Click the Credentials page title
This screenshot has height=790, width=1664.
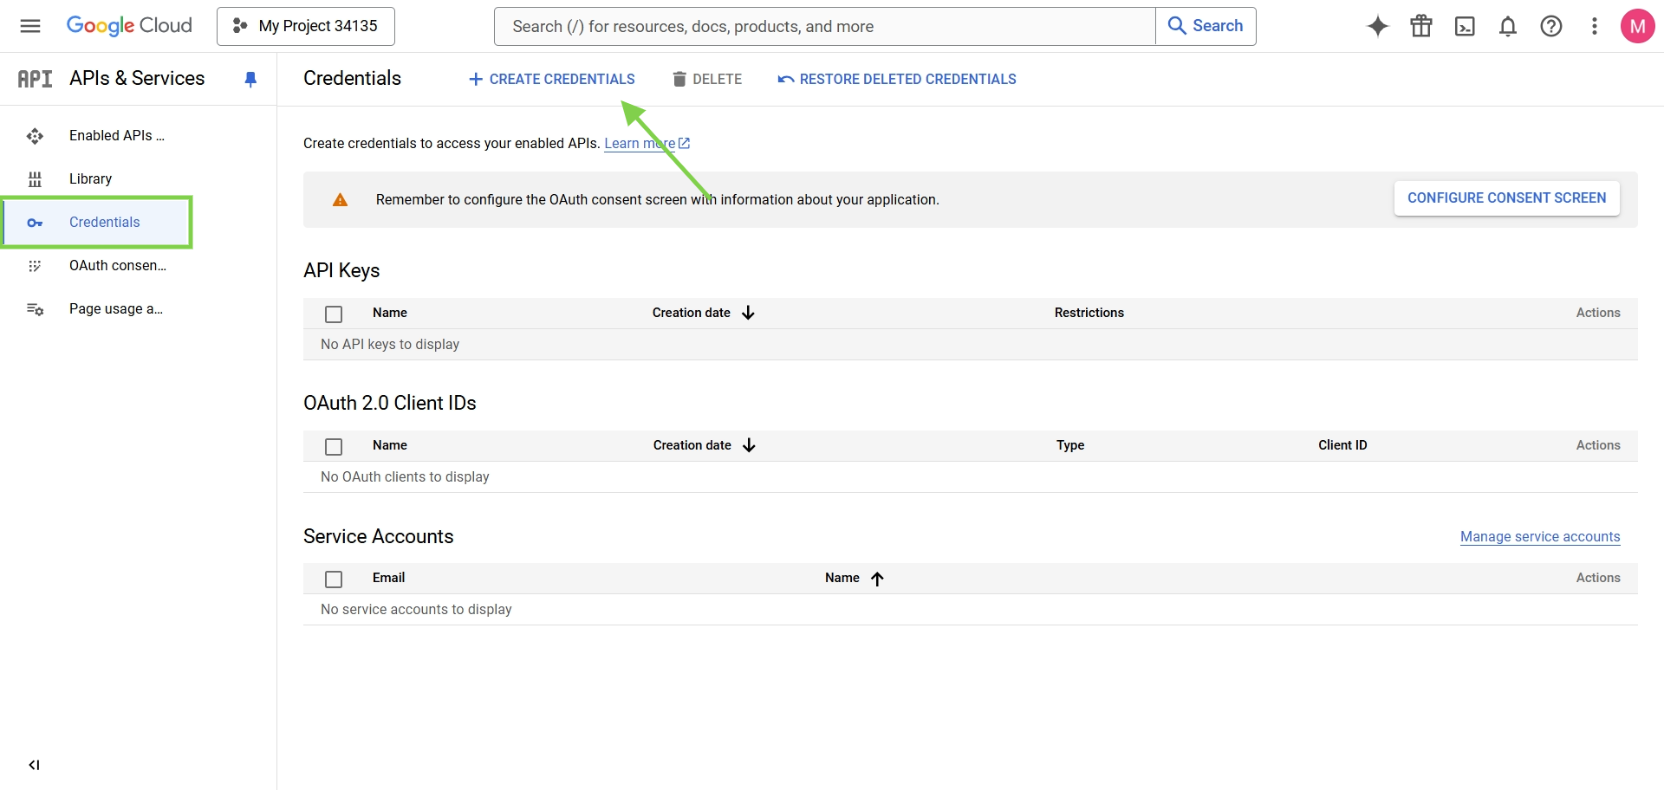point(352,79)
